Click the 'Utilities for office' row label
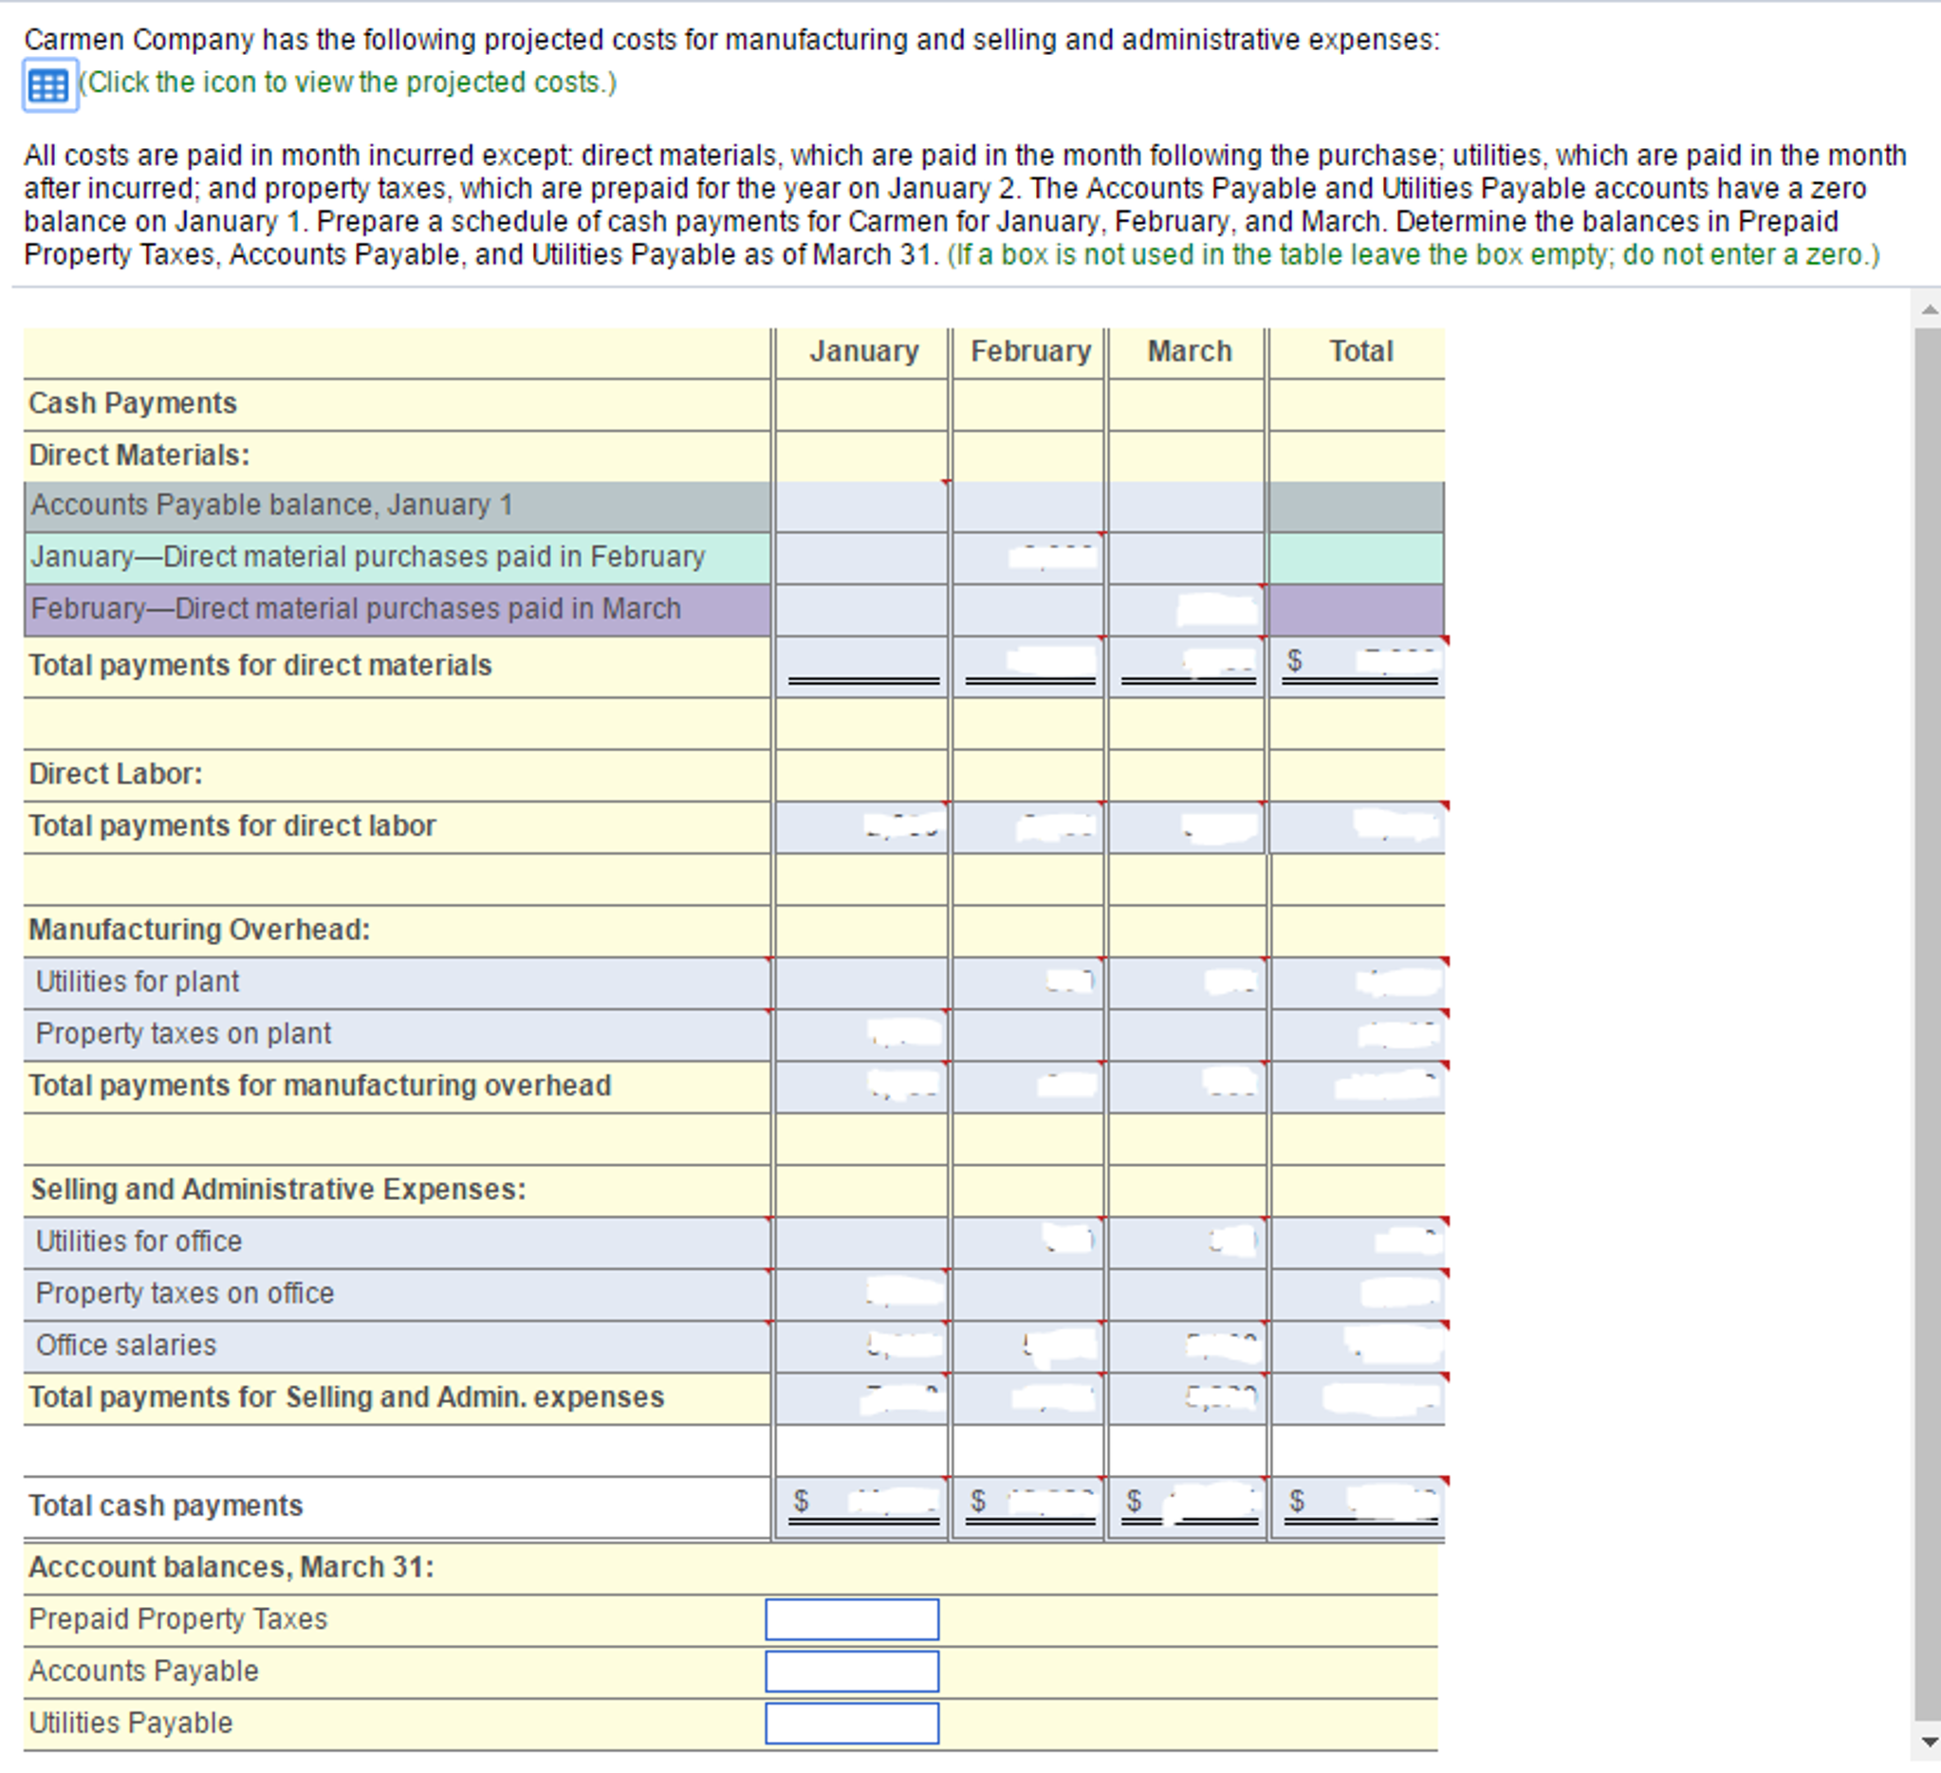 [x=139, y=1242]
